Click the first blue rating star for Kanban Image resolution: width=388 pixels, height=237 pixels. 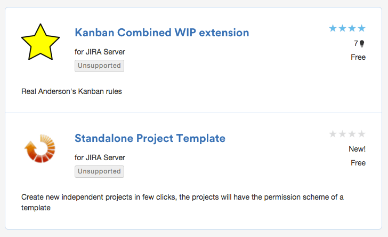pyautogui.click(x=333, y=28)
